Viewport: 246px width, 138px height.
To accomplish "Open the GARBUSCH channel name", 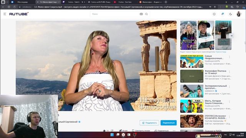I will [x=209, y=91].
